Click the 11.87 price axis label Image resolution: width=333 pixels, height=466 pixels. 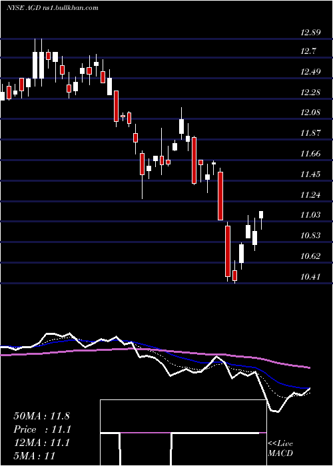[311, 133]
